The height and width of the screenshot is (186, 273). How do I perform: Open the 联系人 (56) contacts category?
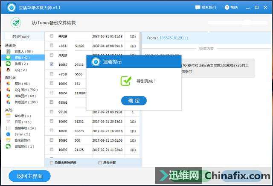pos(23,51)
